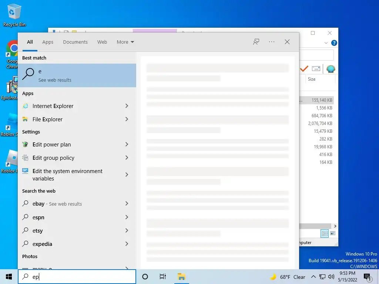Viewport: 379px width, 284px height.
Task: Click the search feedback person icon
Action: pos(256,42)
